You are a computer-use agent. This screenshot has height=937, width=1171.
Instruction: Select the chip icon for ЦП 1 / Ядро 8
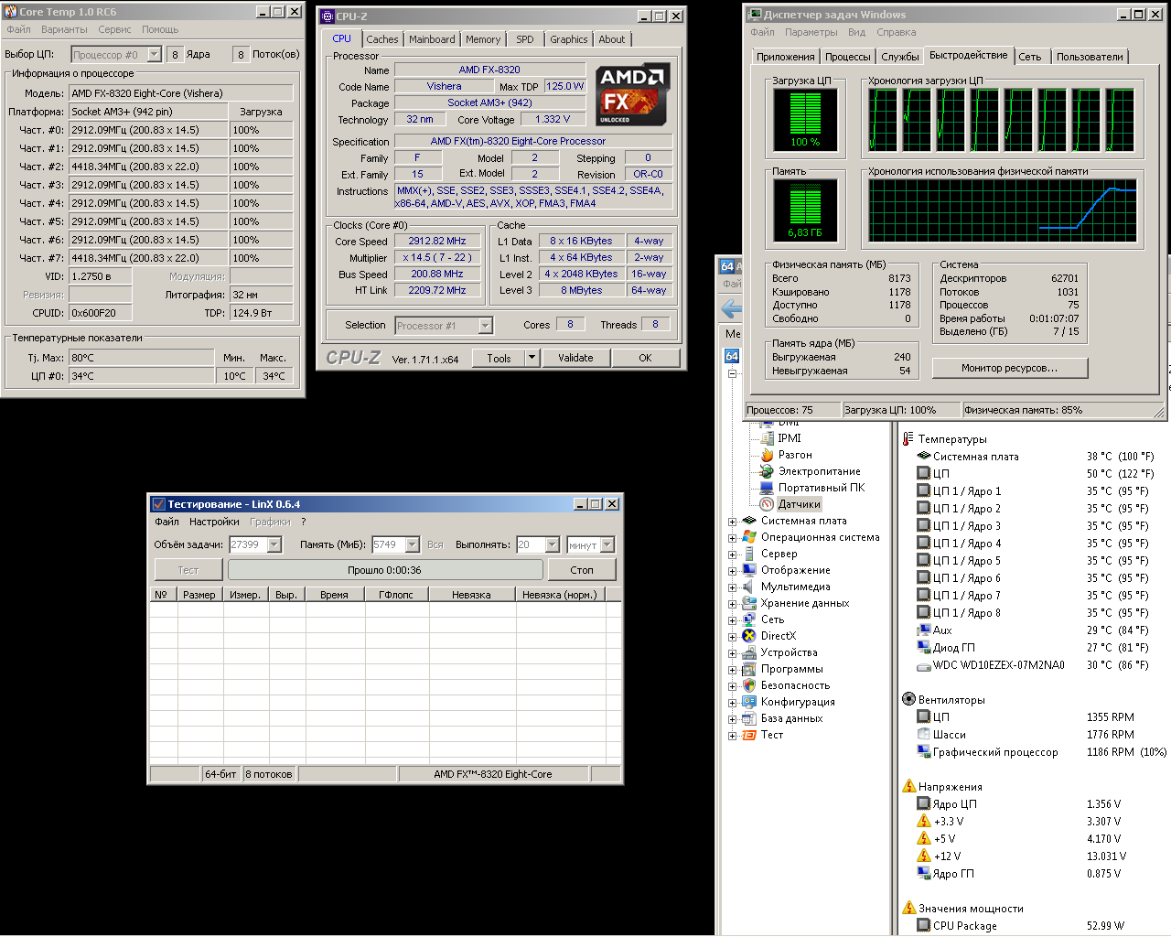tap(924, 613)
